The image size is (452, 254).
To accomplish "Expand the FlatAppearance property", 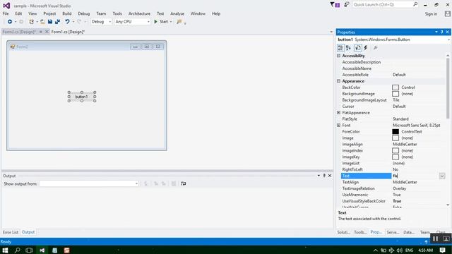I will pyautogui.click(x=339, y=113).
